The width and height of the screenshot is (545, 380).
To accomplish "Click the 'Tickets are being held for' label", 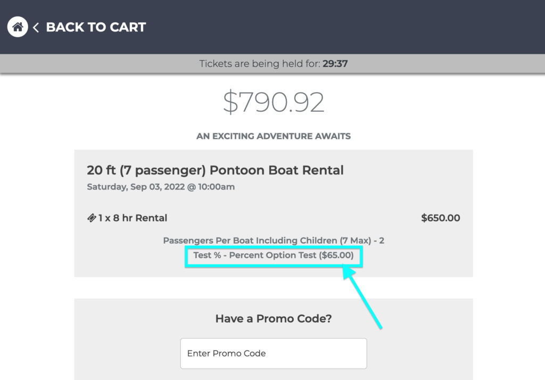I will pos(260,64).
